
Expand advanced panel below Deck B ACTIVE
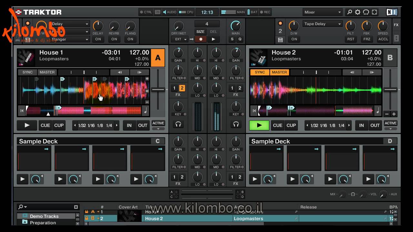[x=390, y=129]
